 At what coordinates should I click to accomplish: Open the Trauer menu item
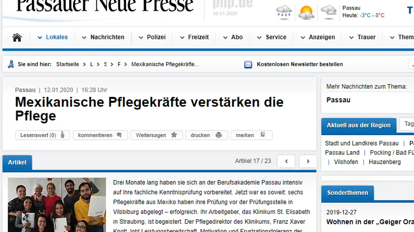(x=362, y=37)
